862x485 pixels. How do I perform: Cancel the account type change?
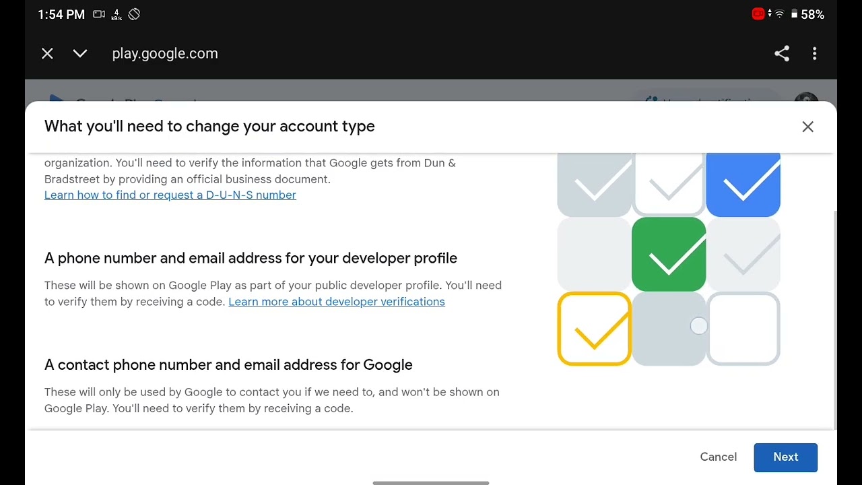pos(718,457)
